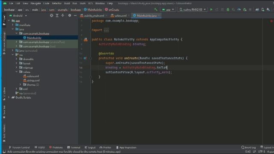This screenshot has height=154, width=274.
Task: Run the app with green play button
Action: point(211,9)
